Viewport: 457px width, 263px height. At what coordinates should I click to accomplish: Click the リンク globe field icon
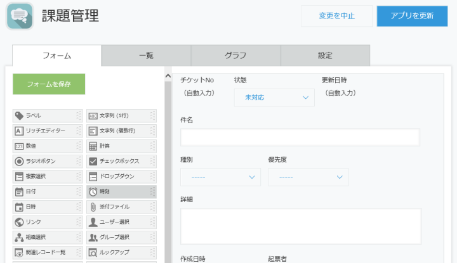pyautogui.click(x=20, y=222)
